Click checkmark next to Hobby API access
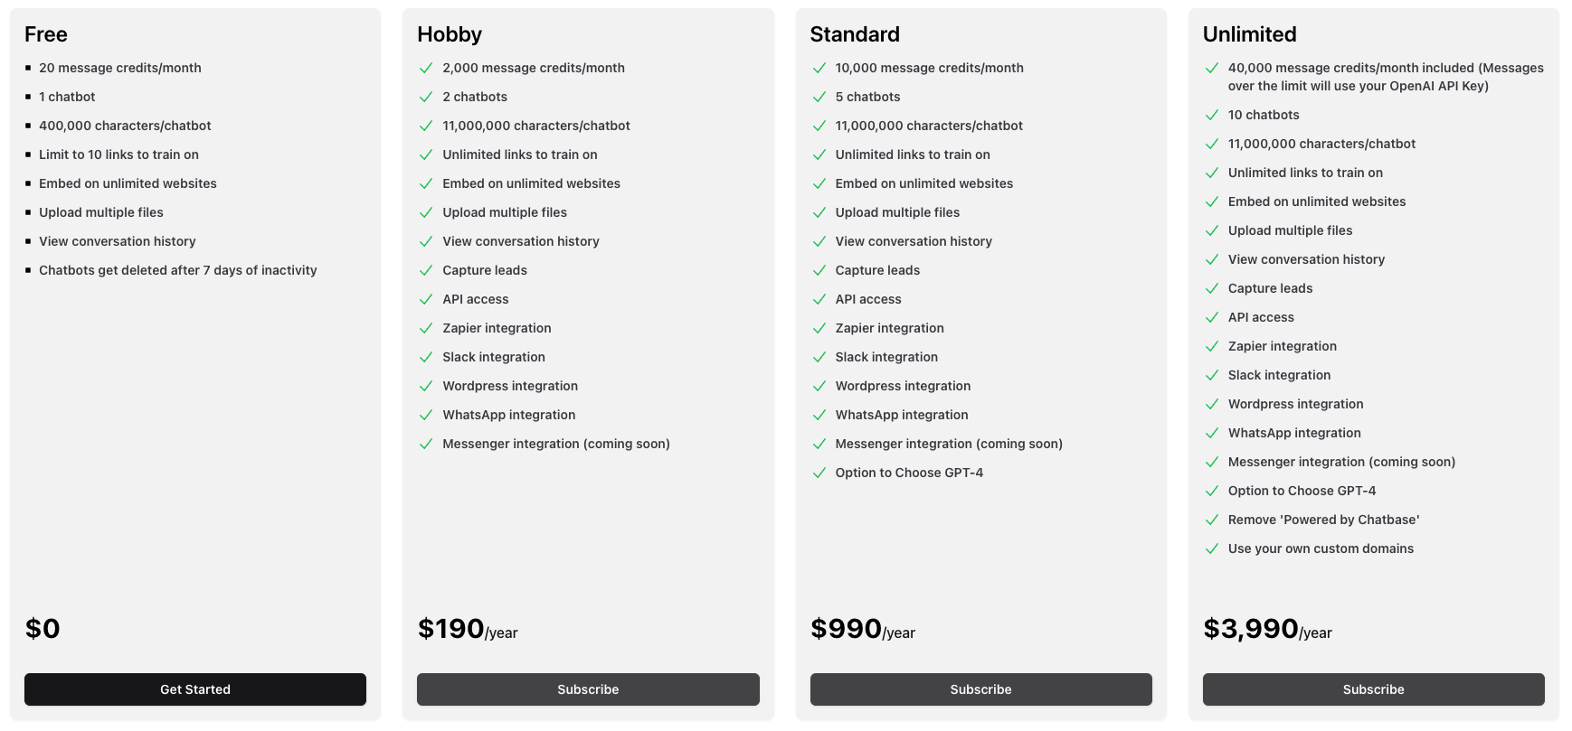The image size is (1572, 731). click(426, 299)
